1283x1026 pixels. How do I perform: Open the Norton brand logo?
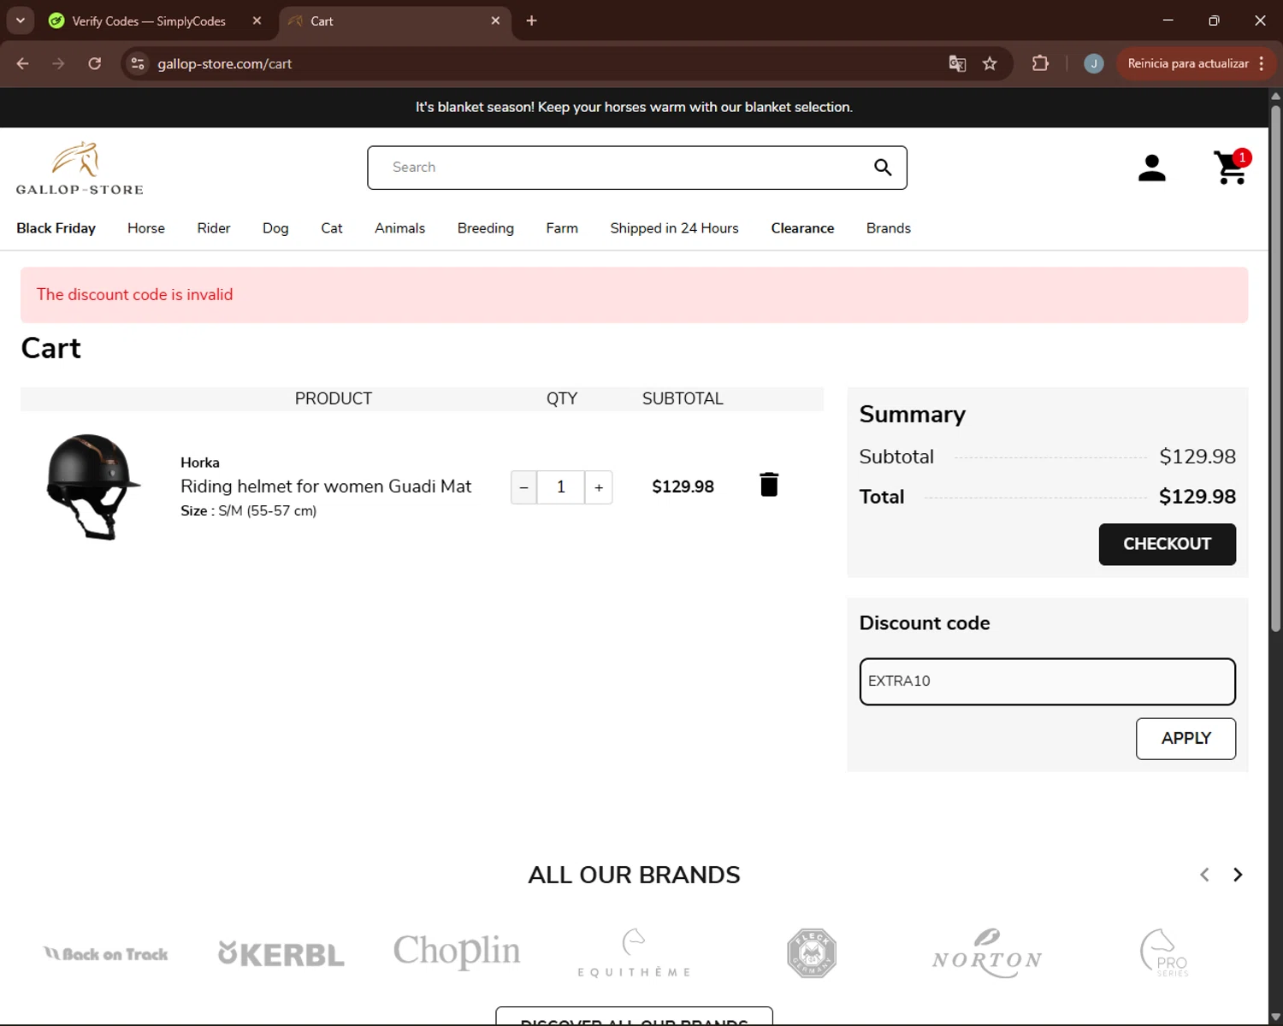pos(987,952)
